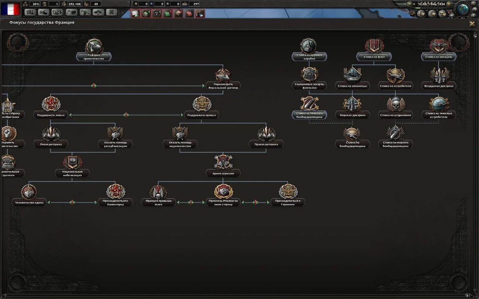Open the trade button with circular arrows
Image resolution: width=479 pixels, height=299 pixels.
click(57, 12)
